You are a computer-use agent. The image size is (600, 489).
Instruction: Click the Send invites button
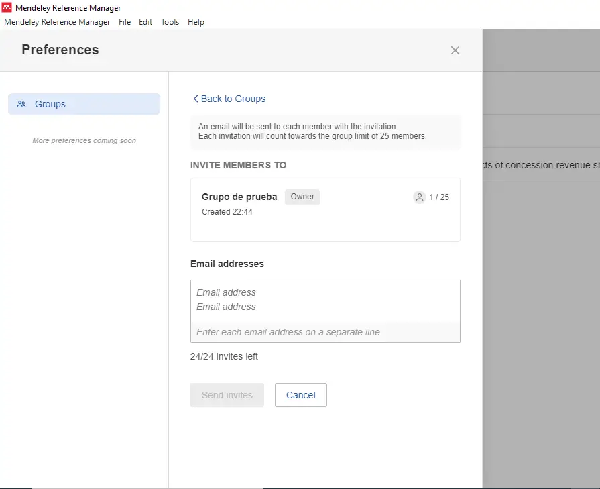227,395
